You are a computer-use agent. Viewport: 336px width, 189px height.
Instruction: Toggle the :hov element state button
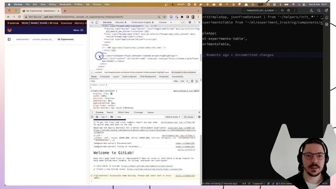click(176, 81)
